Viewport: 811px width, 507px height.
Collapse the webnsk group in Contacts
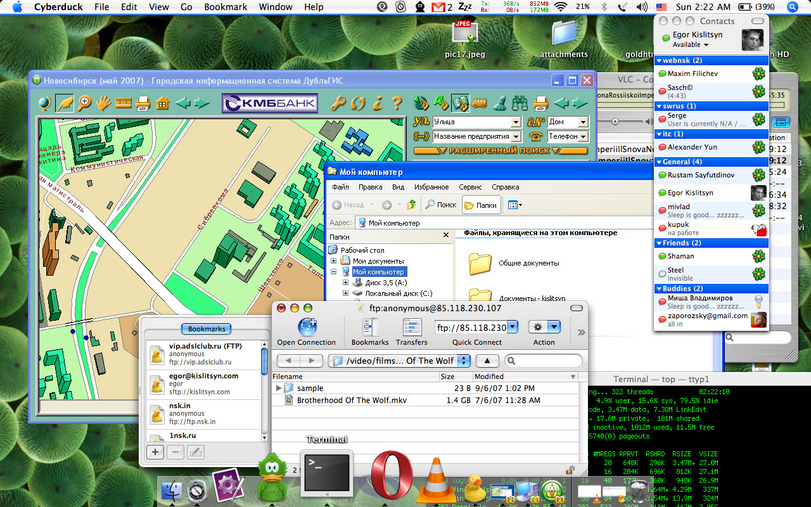coord(660,61)
